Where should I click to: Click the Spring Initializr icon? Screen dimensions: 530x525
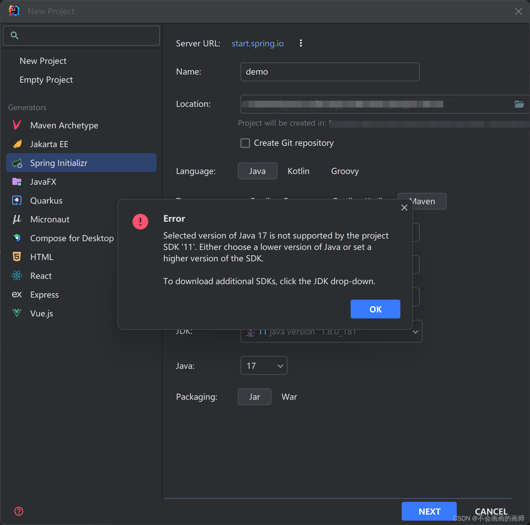17,163
